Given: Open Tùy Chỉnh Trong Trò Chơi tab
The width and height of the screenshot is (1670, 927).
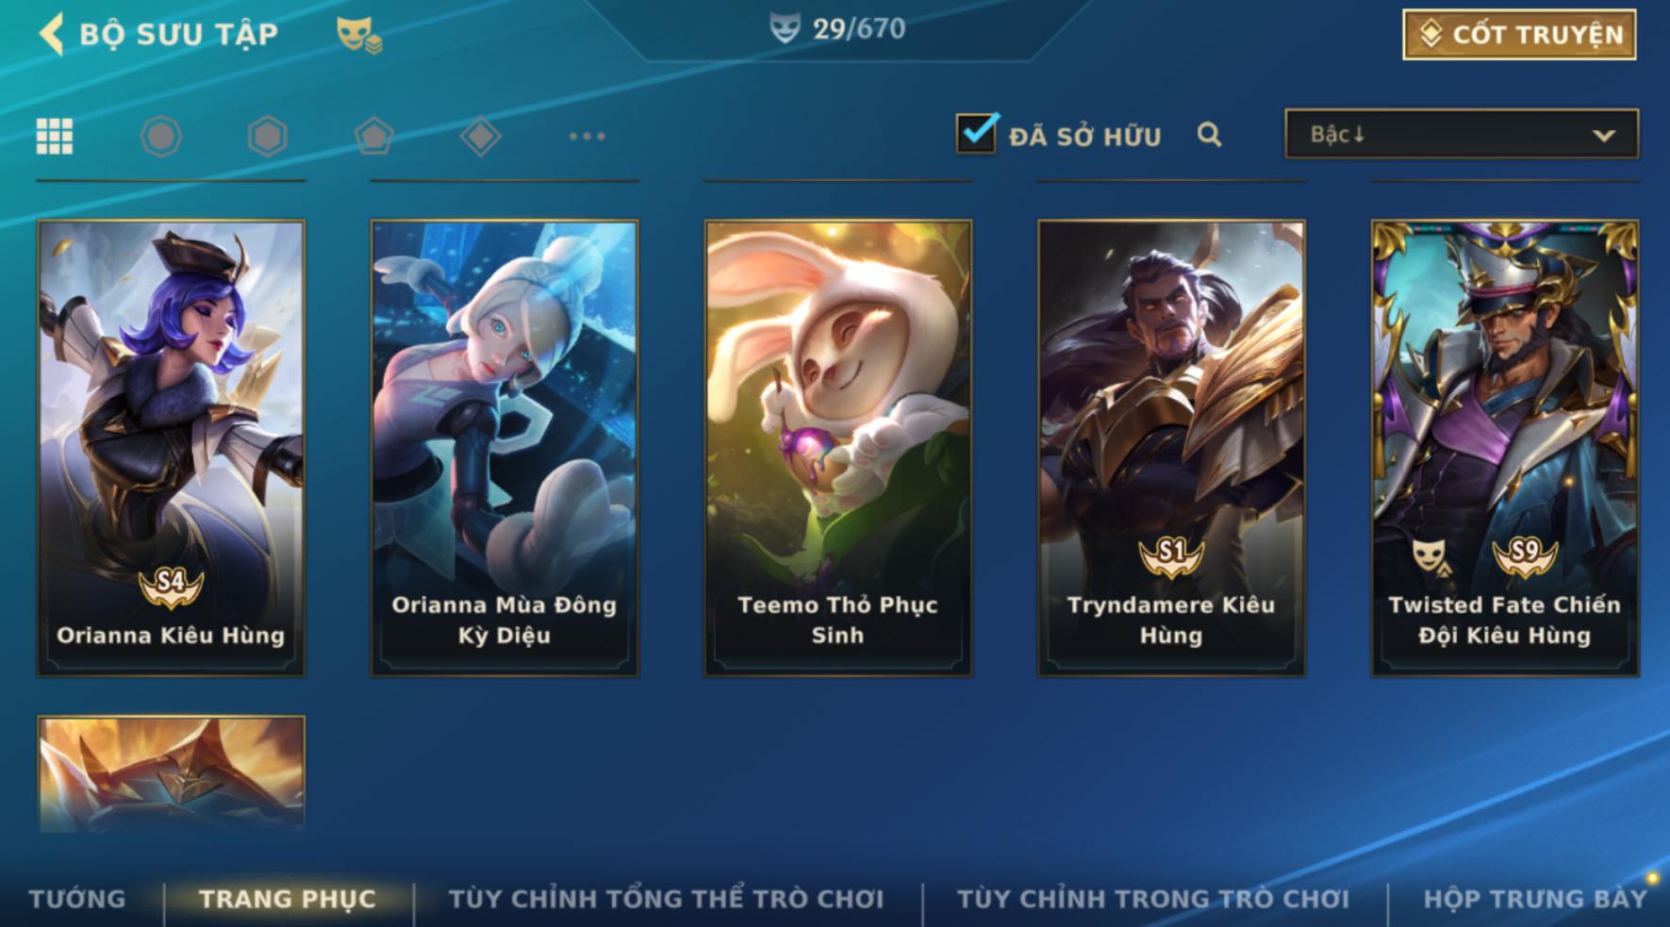Looking at the screenshot, I should 1153,899.
